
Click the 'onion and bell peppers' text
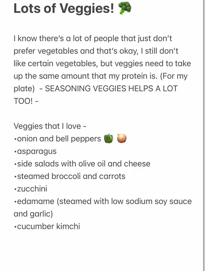pos(57,139)
